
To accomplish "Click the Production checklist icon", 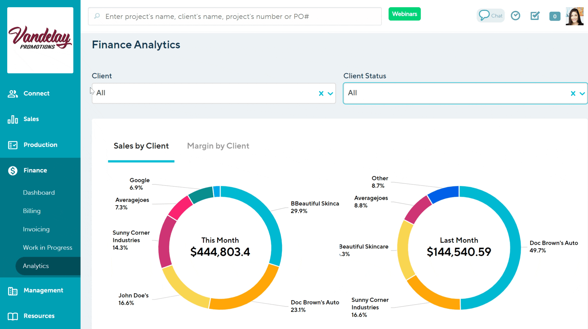I will tap(13, 145).
